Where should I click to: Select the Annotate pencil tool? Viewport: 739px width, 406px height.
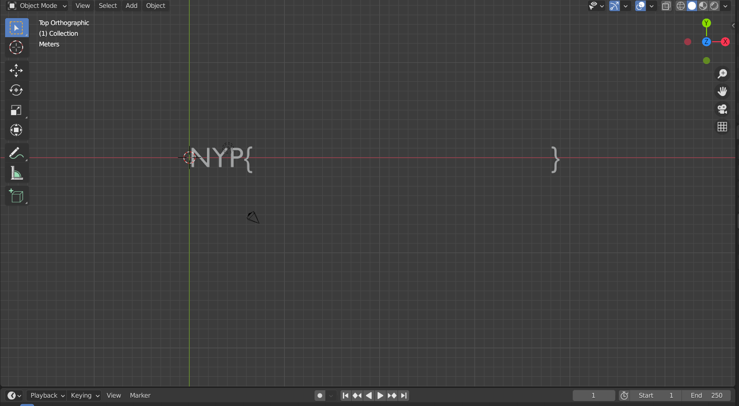click(x=16, y=153)
